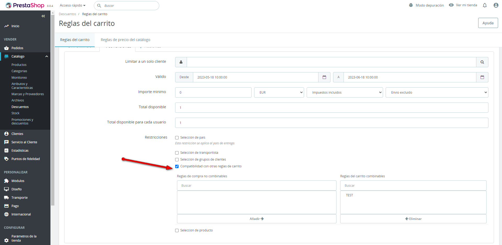Click the debug mode bug icon
This screenshot has height=245, width=502.
[x=411, y=5]
